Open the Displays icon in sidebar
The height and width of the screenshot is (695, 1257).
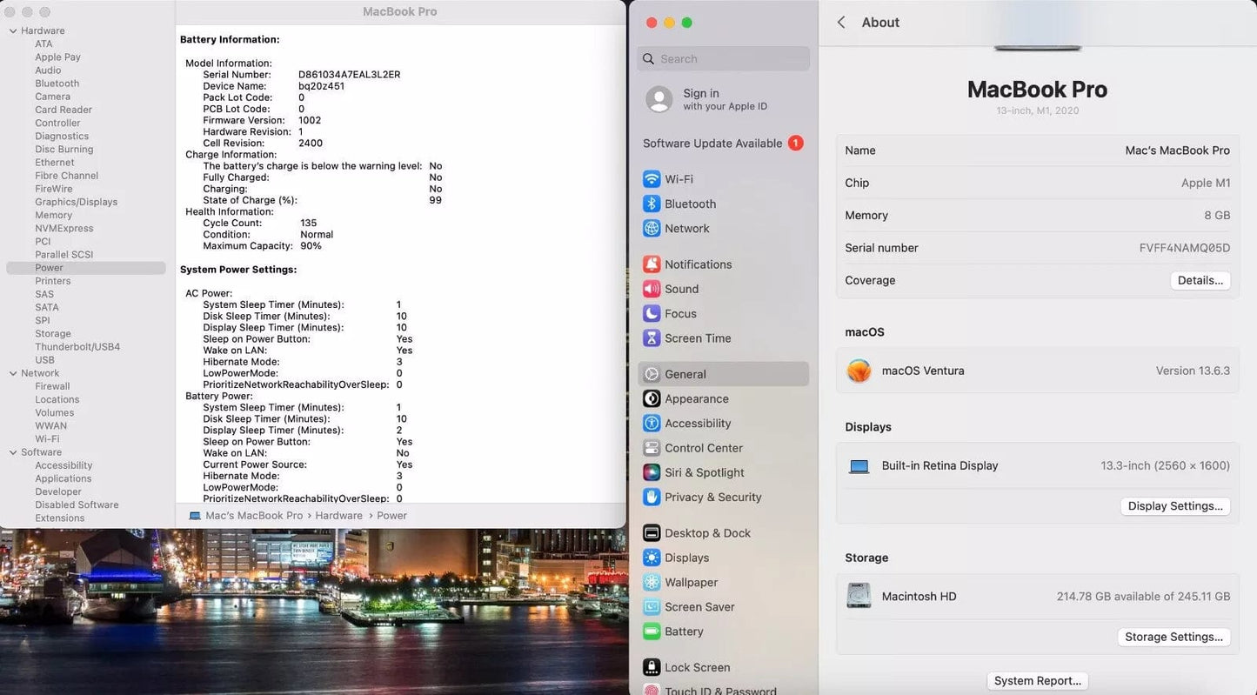(x=652, y=558)
